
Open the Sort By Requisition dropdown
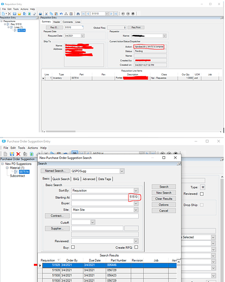(136, 191)
